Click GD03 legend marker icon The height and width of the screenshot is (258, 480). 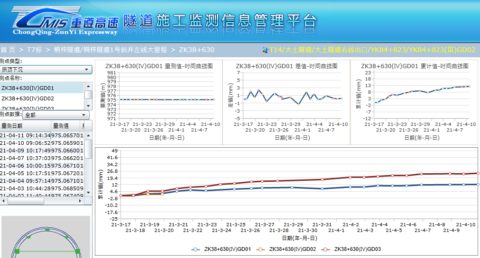(326, 249)
